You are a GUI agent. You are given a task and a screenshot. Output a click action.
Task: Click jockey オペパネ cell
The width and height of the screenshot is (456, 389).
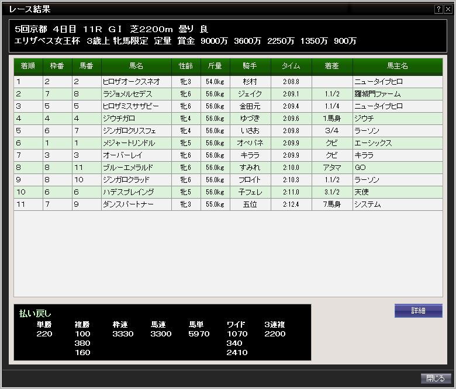(x=250, y=143)
